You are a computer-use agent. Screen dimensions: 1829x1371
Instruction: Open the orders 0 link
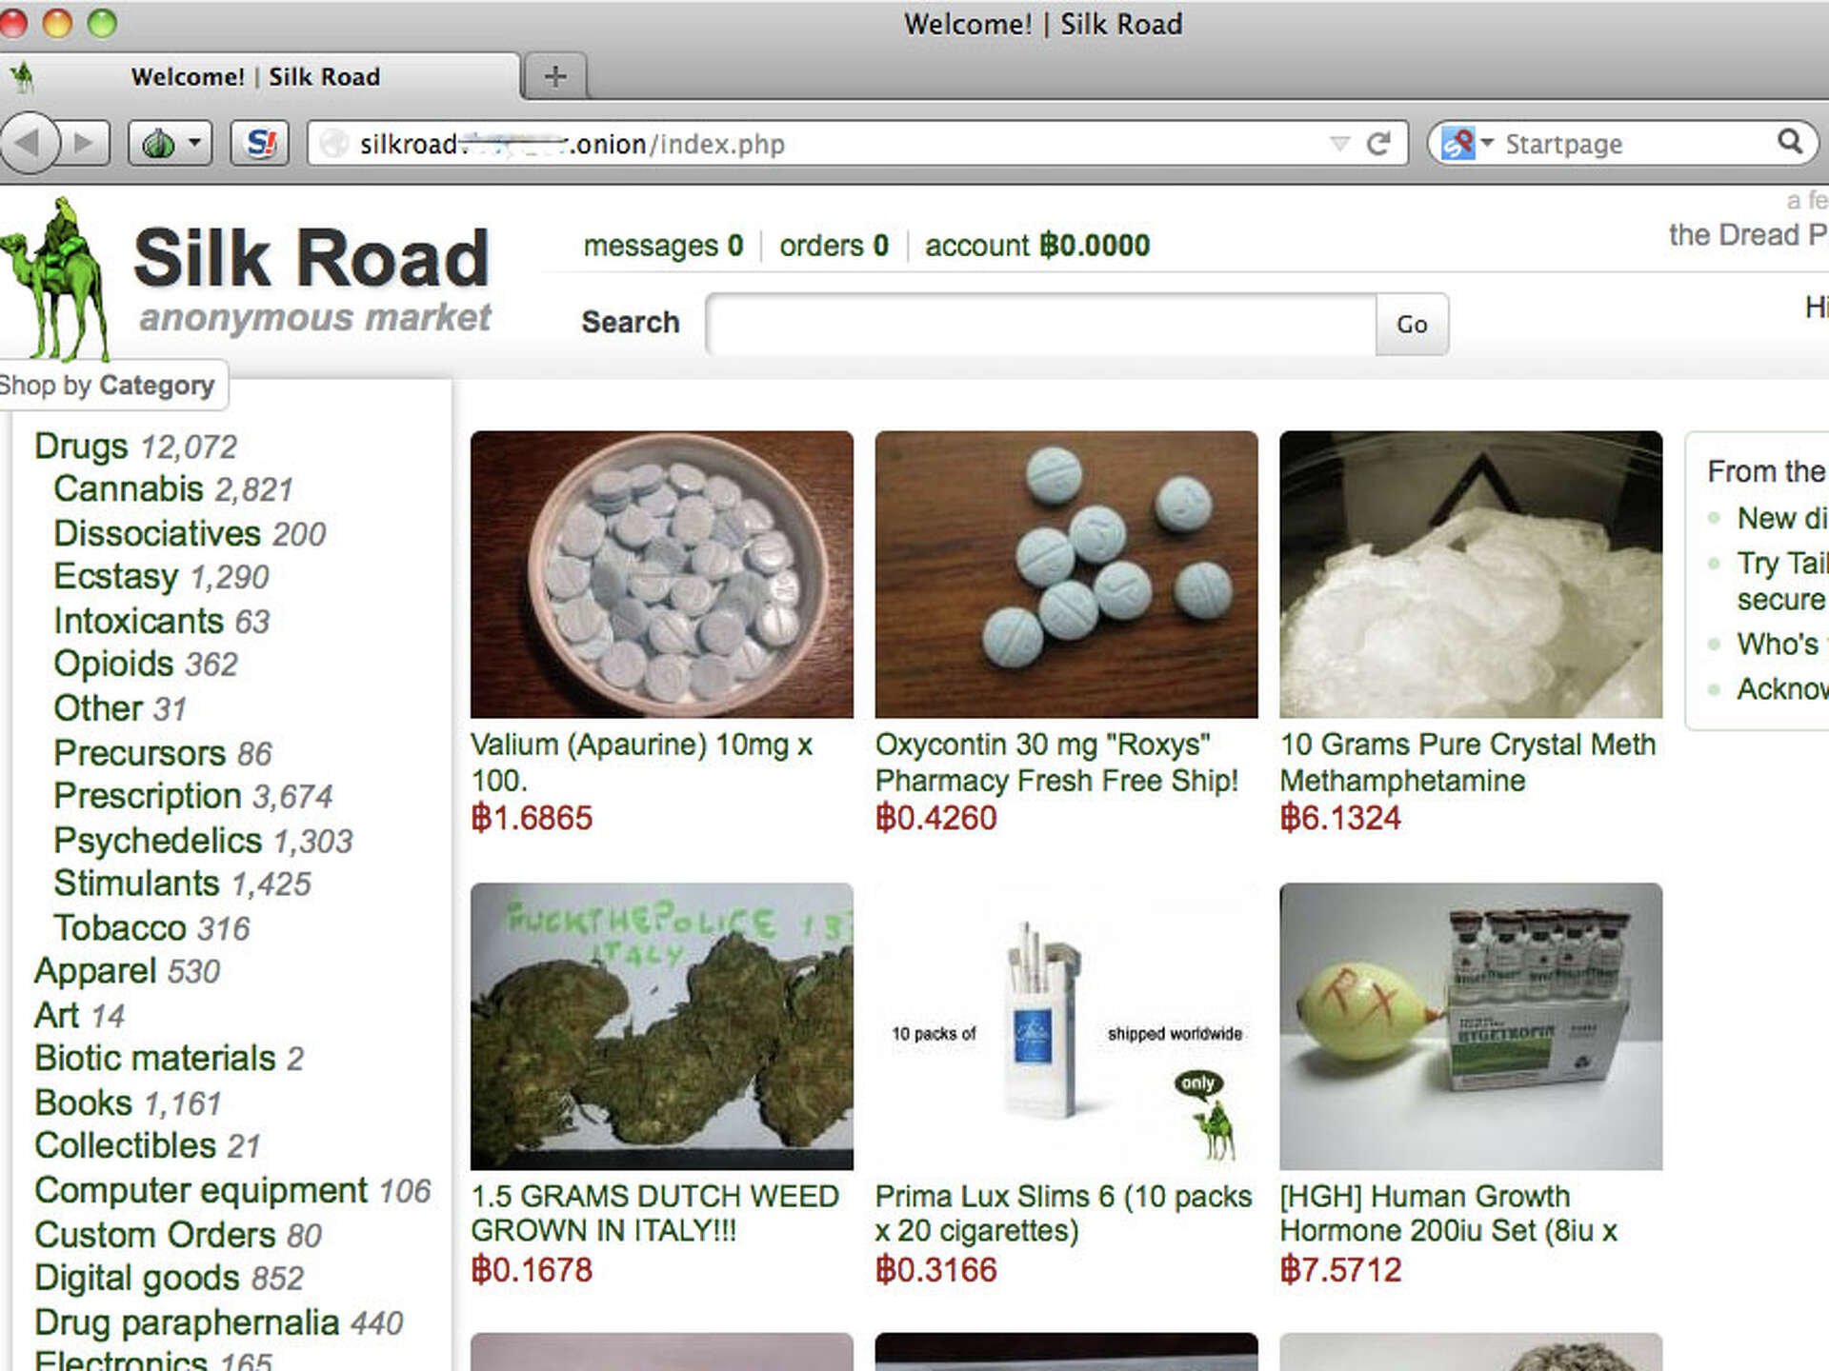pos(834,246)
